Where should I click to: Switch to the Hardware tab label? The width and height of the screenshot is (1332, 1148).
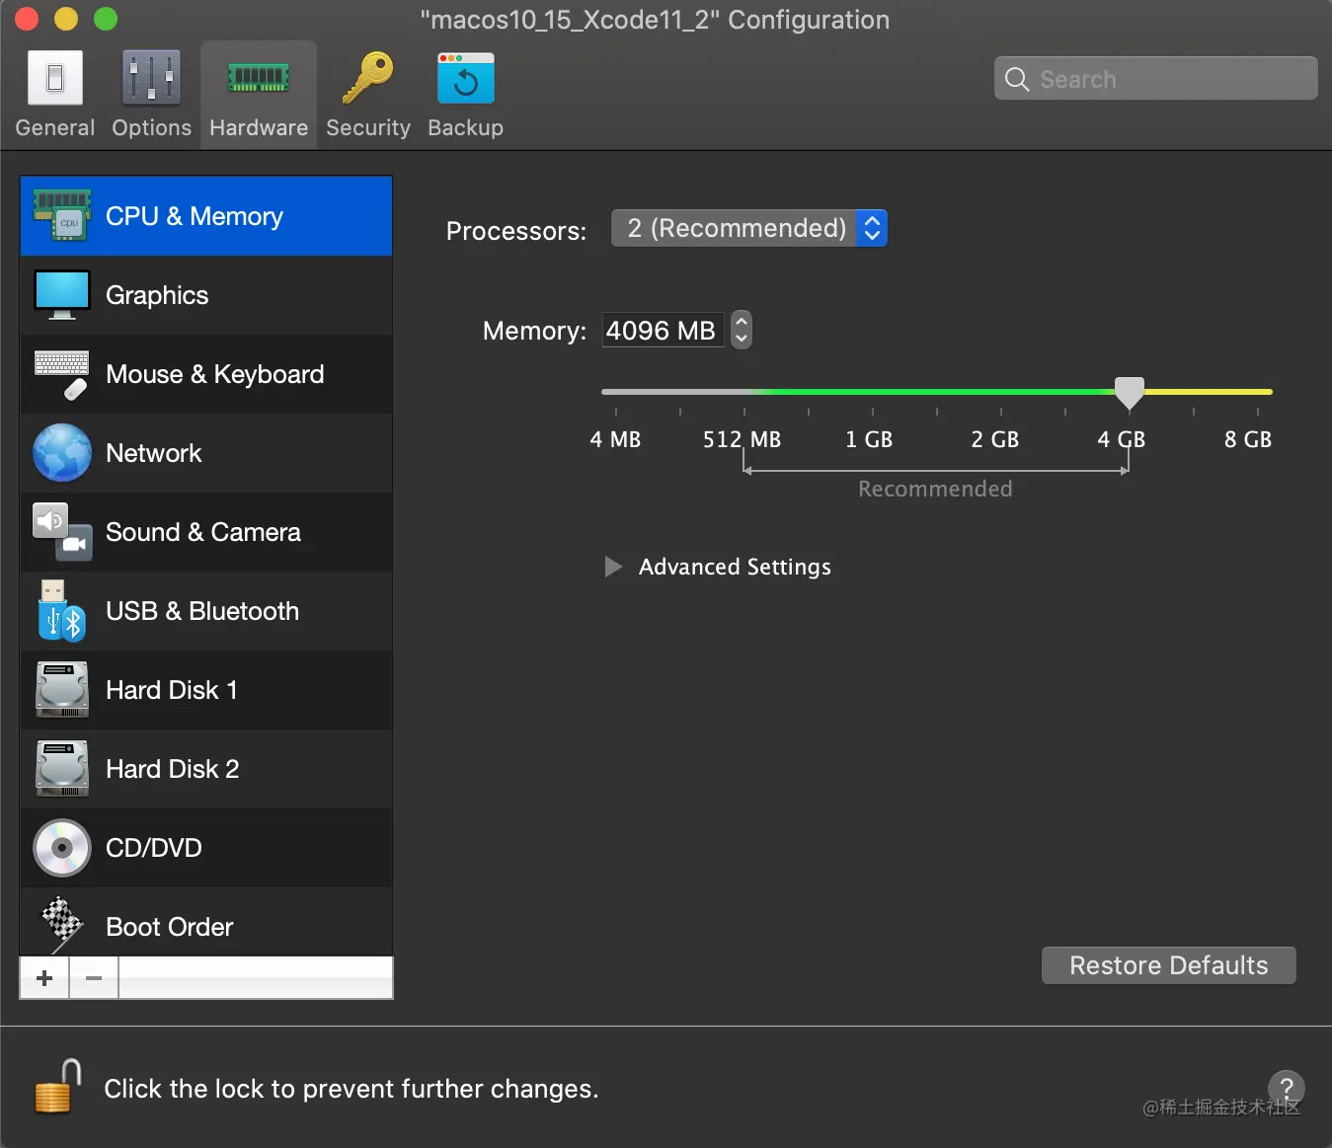[x=259, y=127]
